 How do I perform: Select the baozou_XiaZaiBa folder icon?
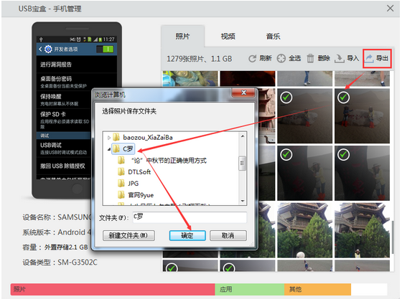116,137
